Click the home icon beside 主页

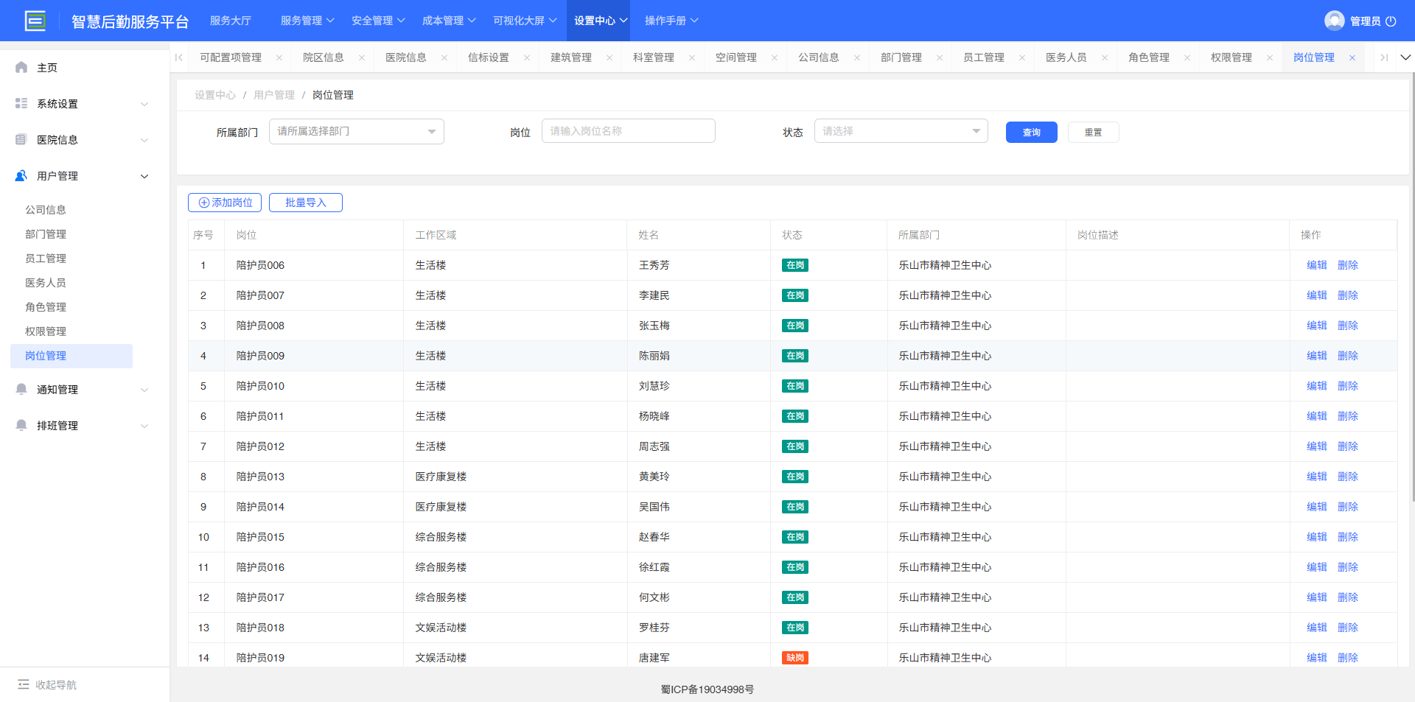pyautogui.click(x=21, y=67)
